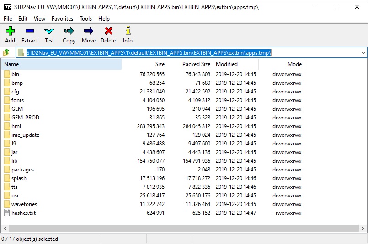The image size is (368, 244).
Task: Sort by Modified column header
Action: (226, 64)
